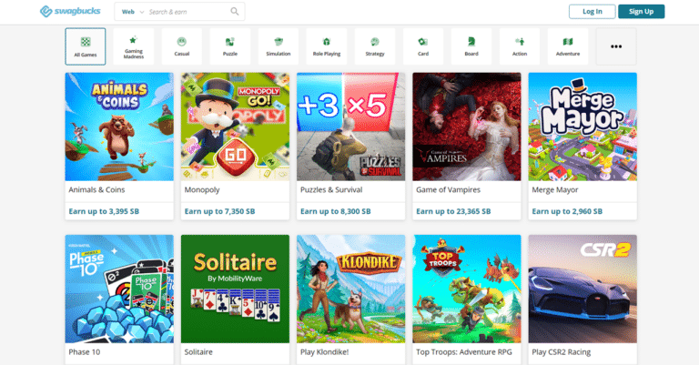Select the Card games category
Screen dimensions: 699x365
pyautogui.click(x=423, y=46)
